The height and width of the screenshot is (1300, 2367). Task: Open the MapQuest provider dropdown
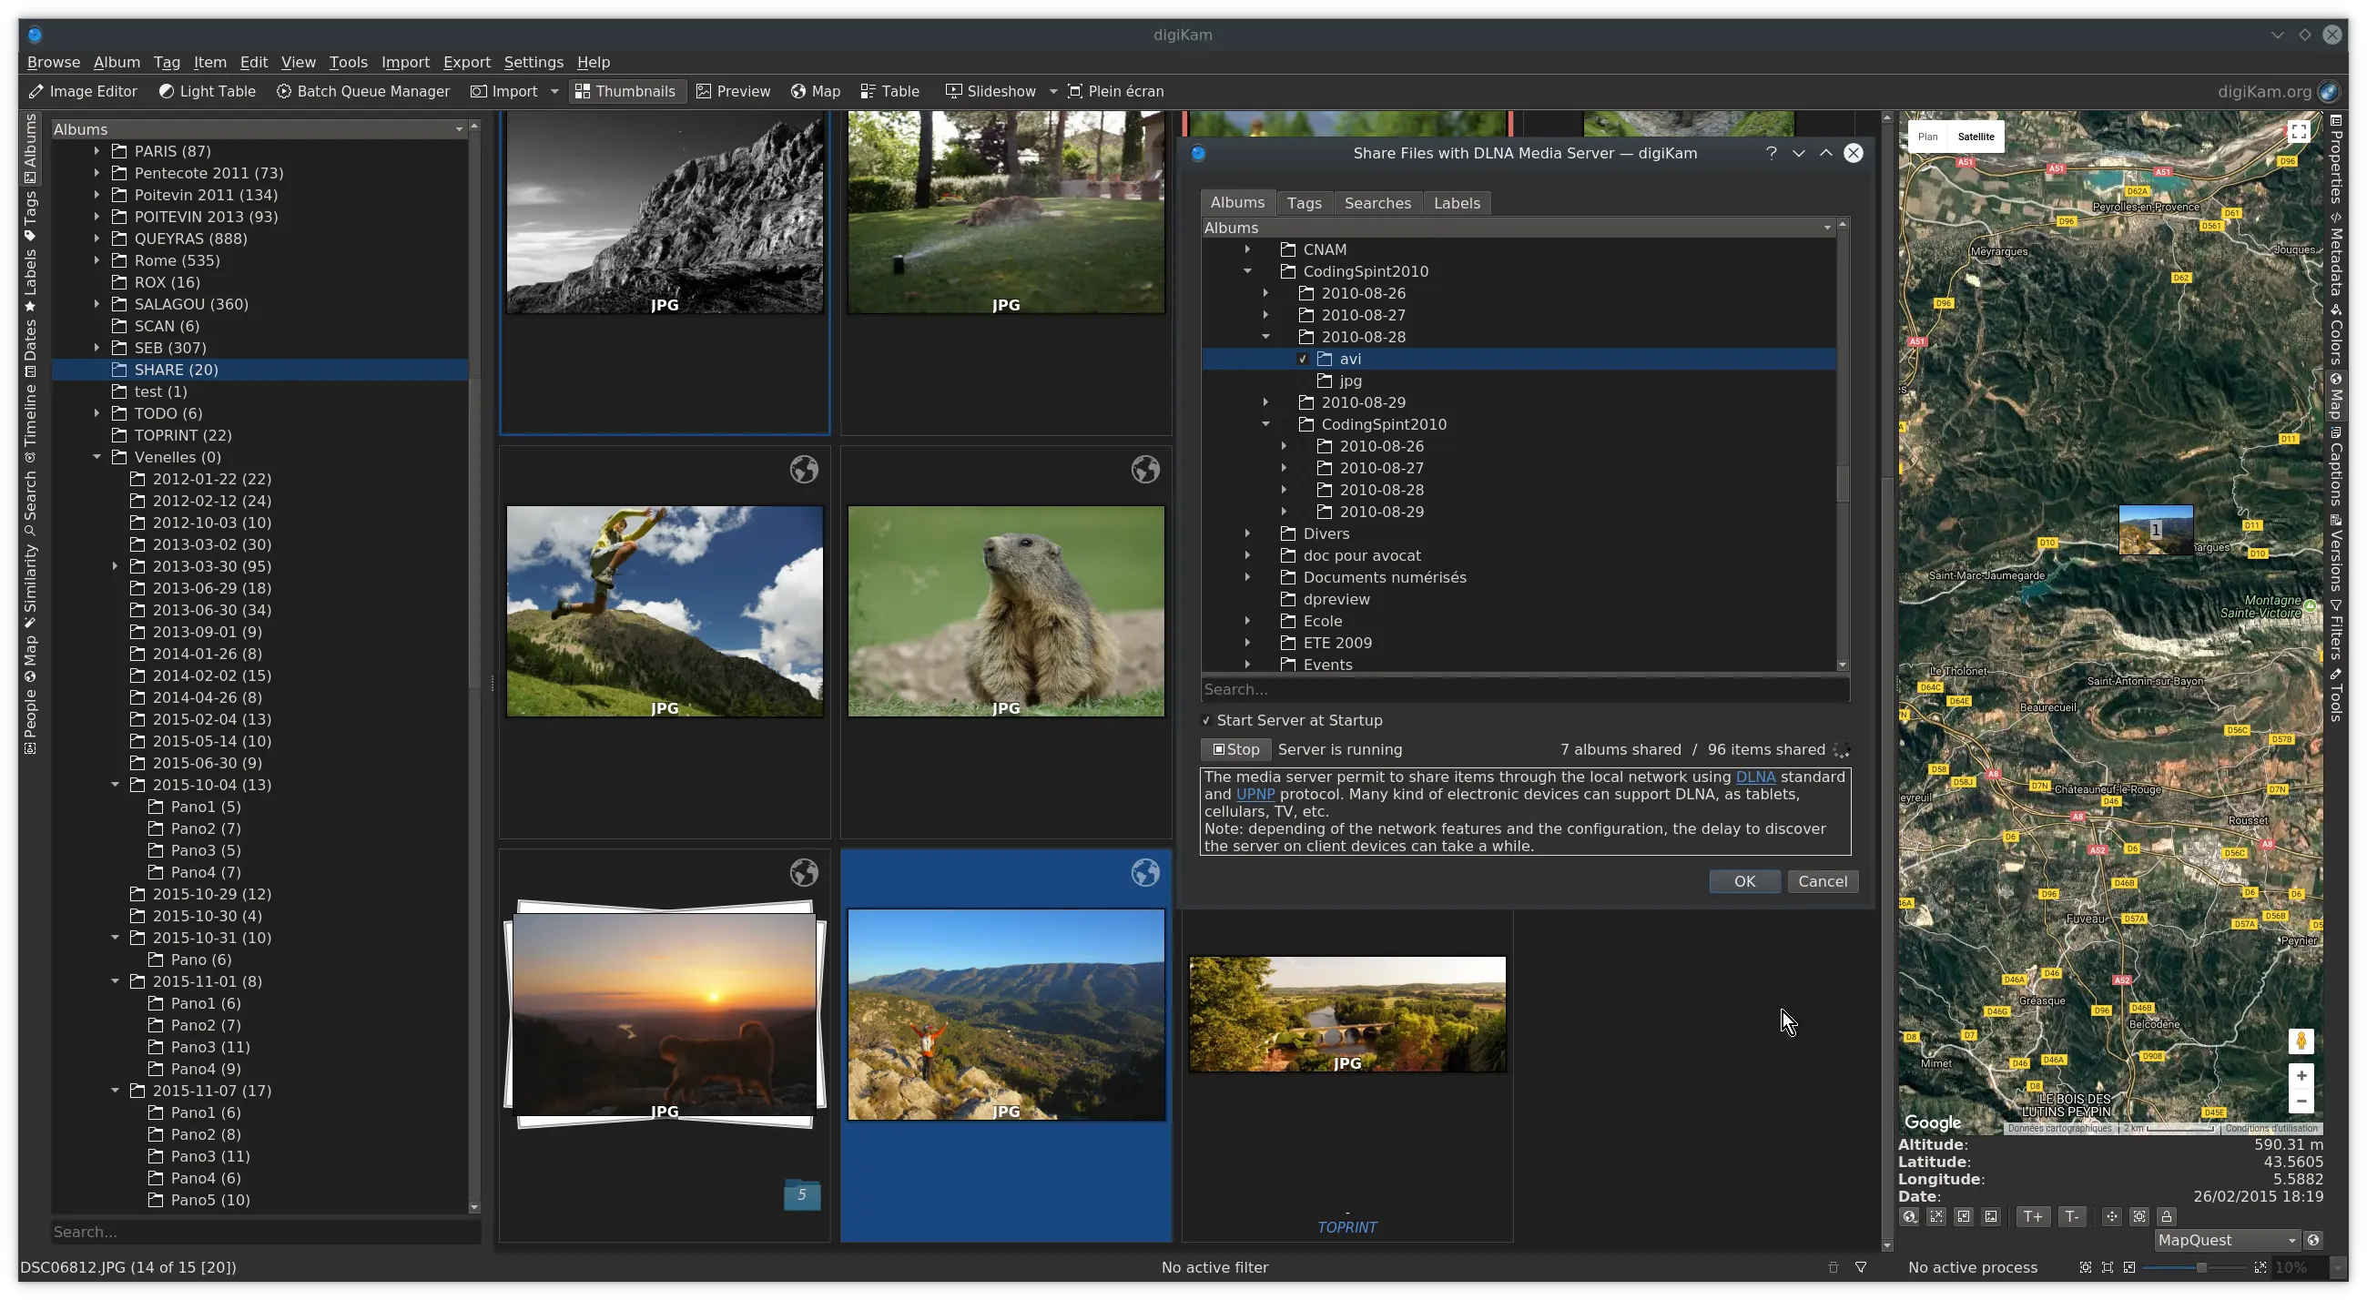(x=2227, y=1240)
